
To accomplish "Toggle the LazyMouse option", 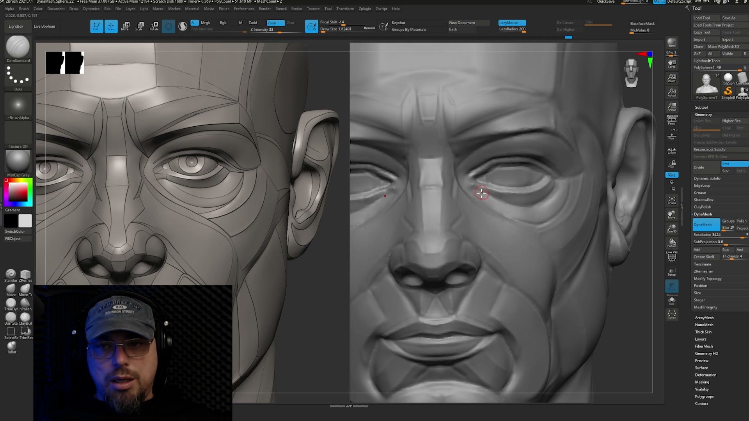I will tap(512, 23).
